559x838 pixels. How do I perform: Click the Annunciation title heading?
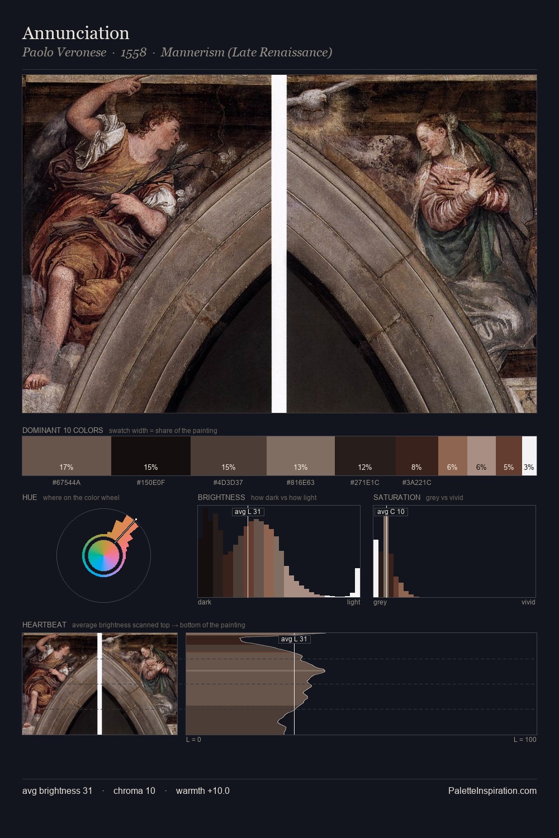(75, 34)
